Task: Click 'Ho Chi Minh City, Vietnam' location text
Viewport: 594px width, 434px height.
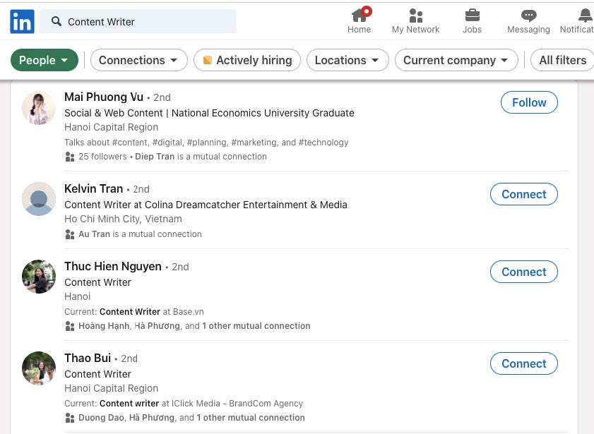Action: coord(123,219)
